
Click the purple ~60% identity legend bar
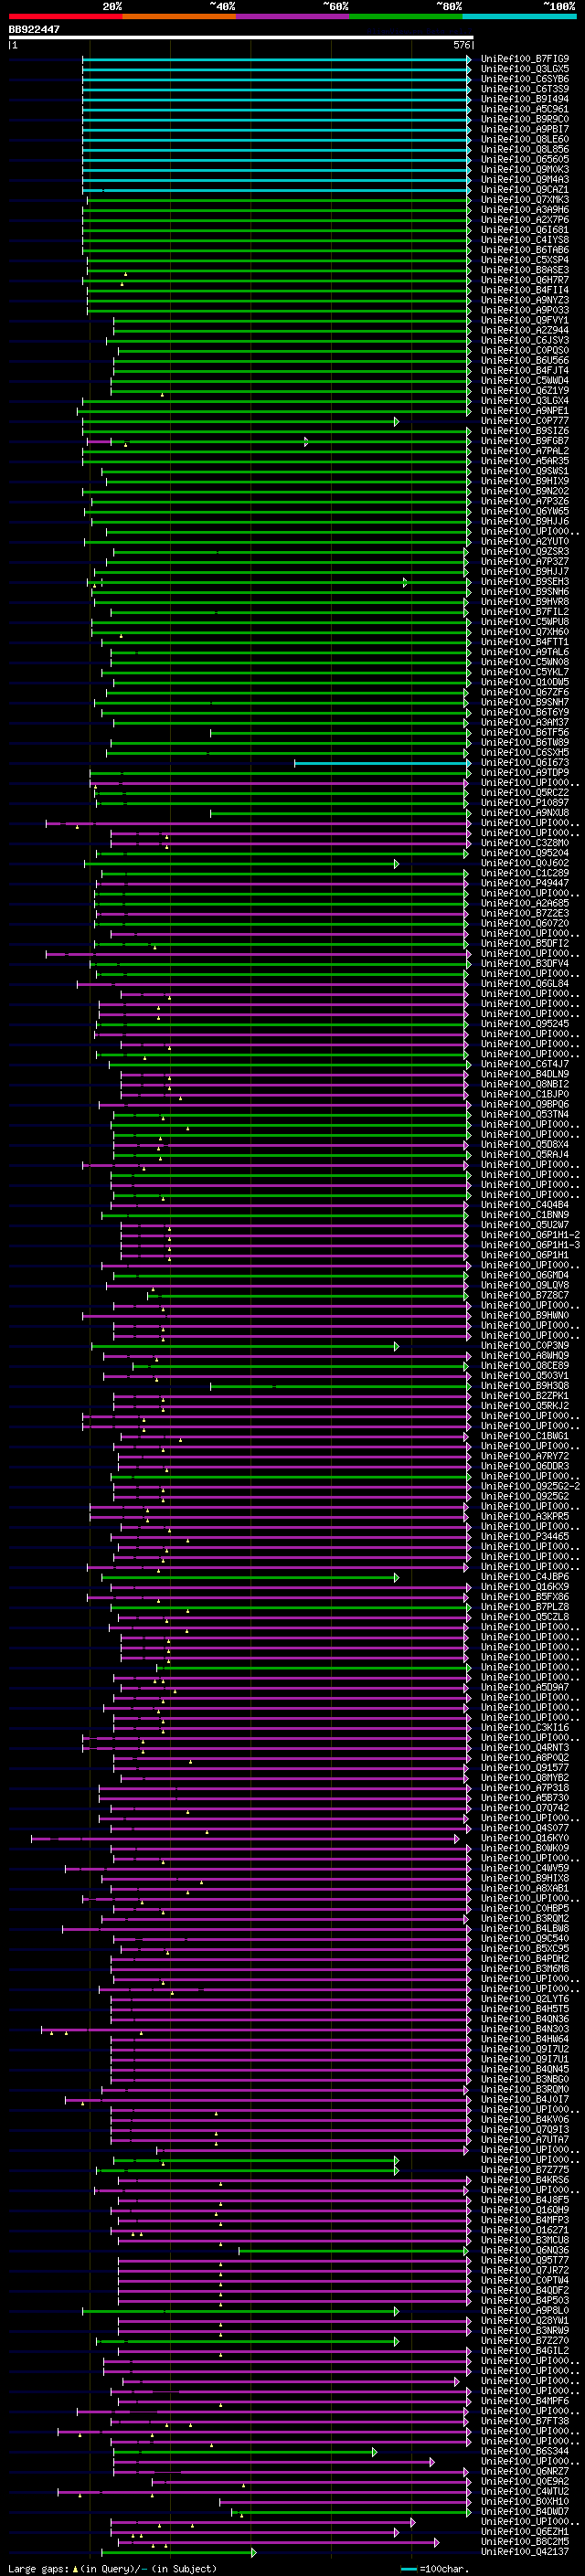tap(293, 16)
